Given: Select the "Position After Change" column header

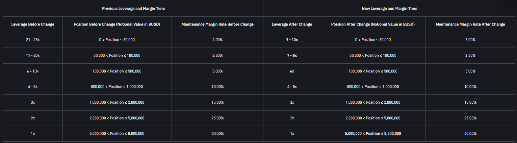Looking at the screenshot, I should (373, 24).
